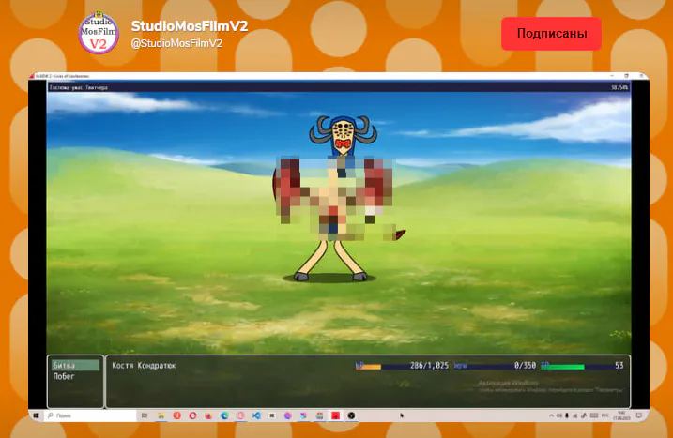673x438 pixels.
Task: Open Yandex Browser from the taskbar
Action: coord(176,415)
